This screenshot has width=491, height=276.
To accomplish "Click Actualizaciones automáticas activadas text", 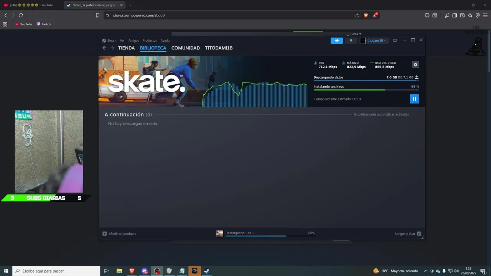I will tap(381, 114).
